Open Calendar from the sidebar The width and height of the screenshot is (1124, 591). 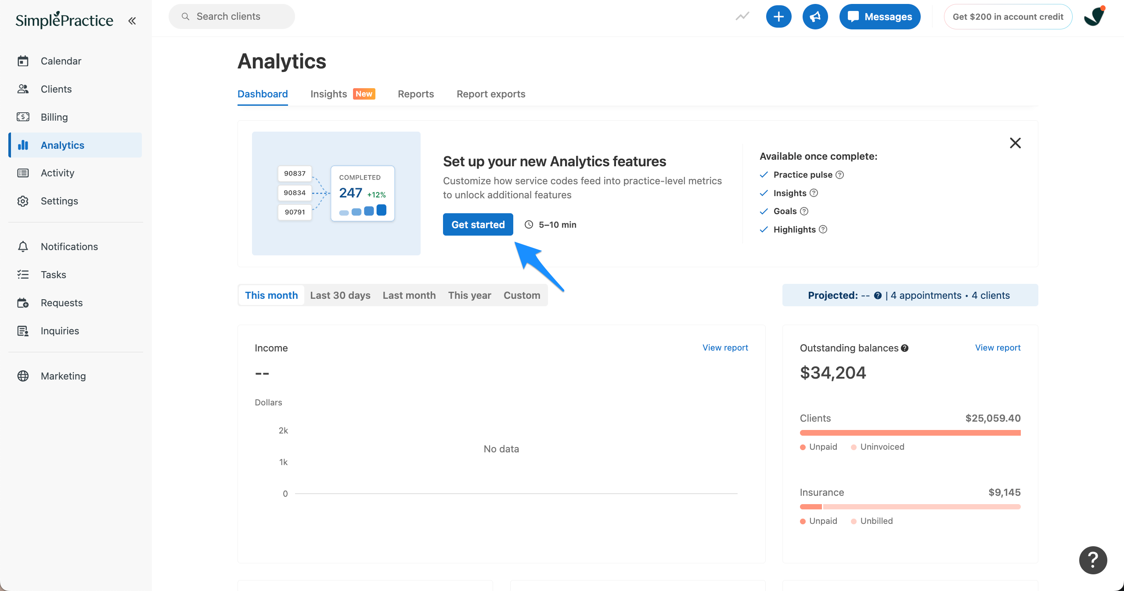75,61
